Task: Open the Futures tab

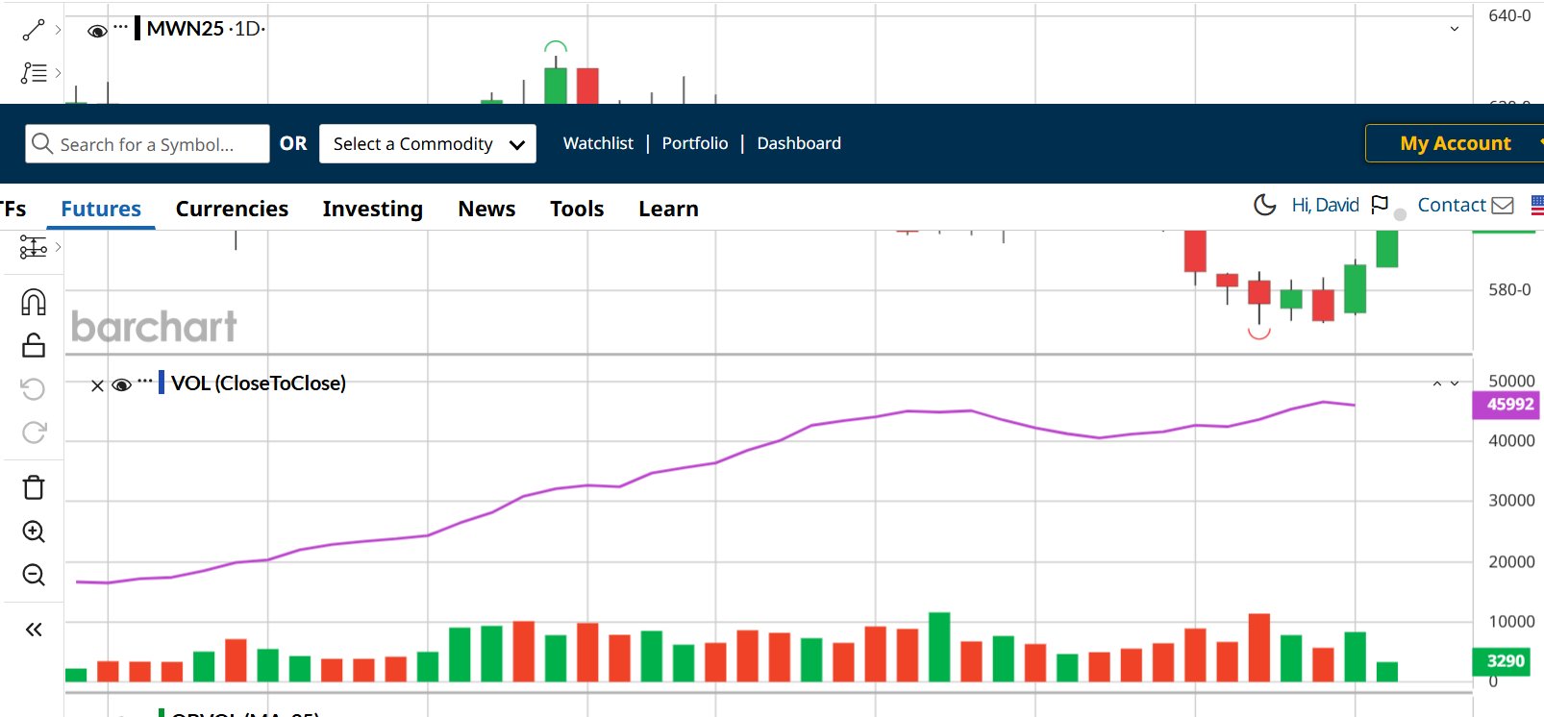Action: point(101,209)
